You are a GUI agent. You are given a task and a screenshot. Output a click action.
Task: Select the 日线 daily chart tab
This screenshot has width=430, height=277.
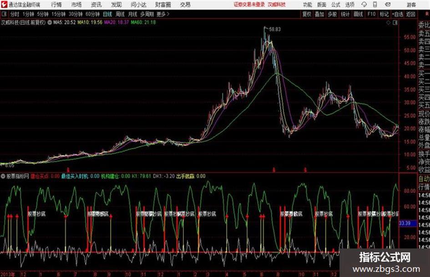click(x=107, y=14)
